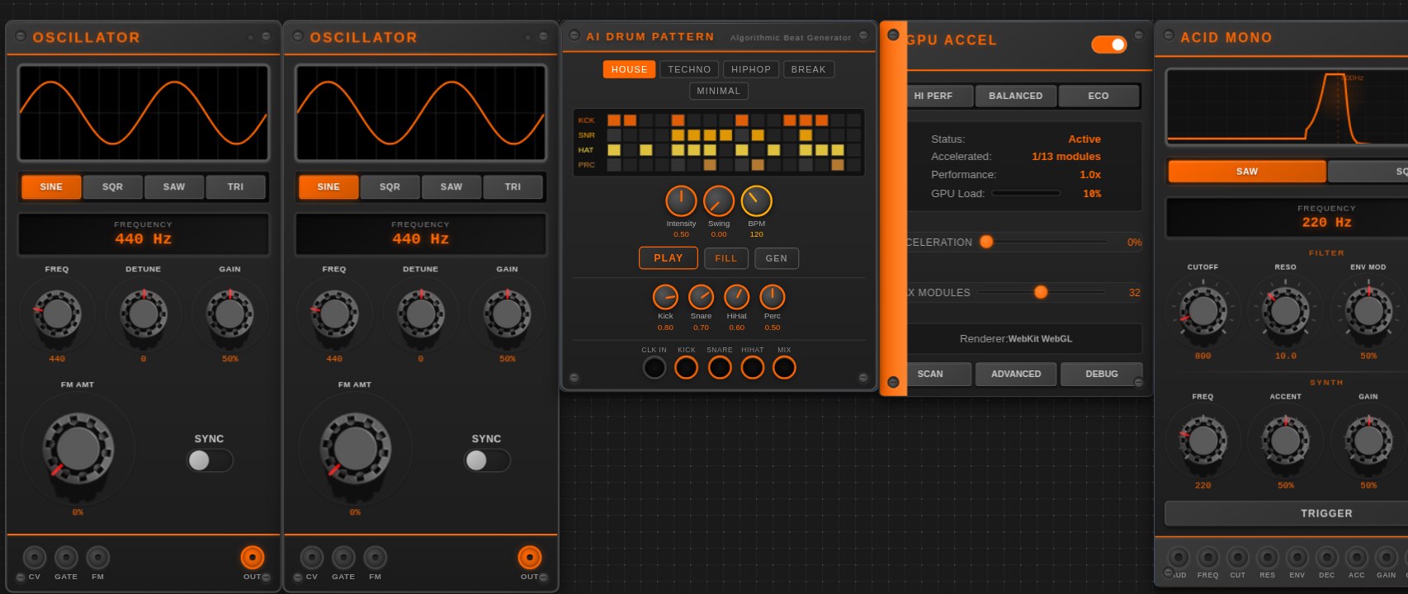Click the CV input jack on second Oscillator
This screenshot has width=1408, height=594.
point(311,558)
